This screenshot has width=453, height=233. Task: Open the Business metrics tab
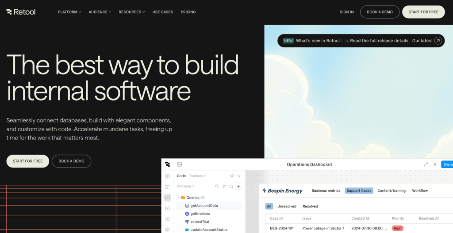click(x=326, y=190)
